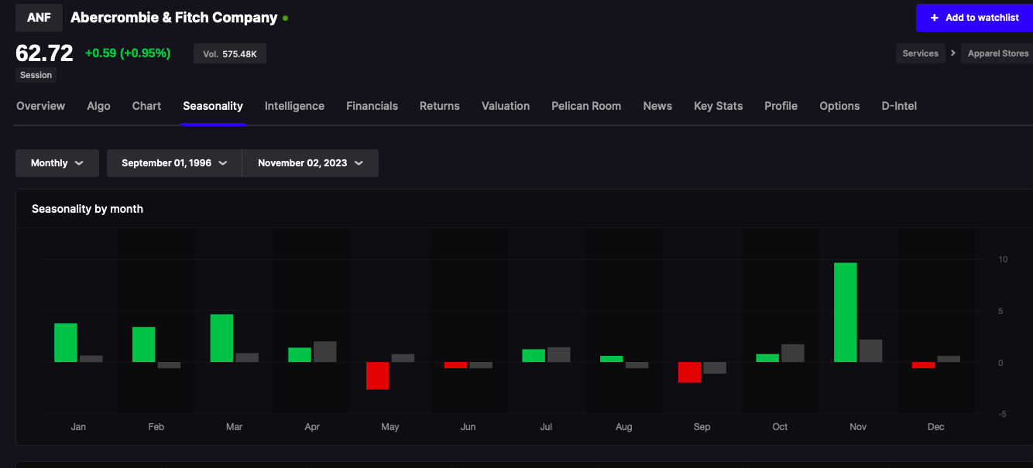
Task: Open the Chart tab
Action: pyautogui.click(x=146, y=106)
